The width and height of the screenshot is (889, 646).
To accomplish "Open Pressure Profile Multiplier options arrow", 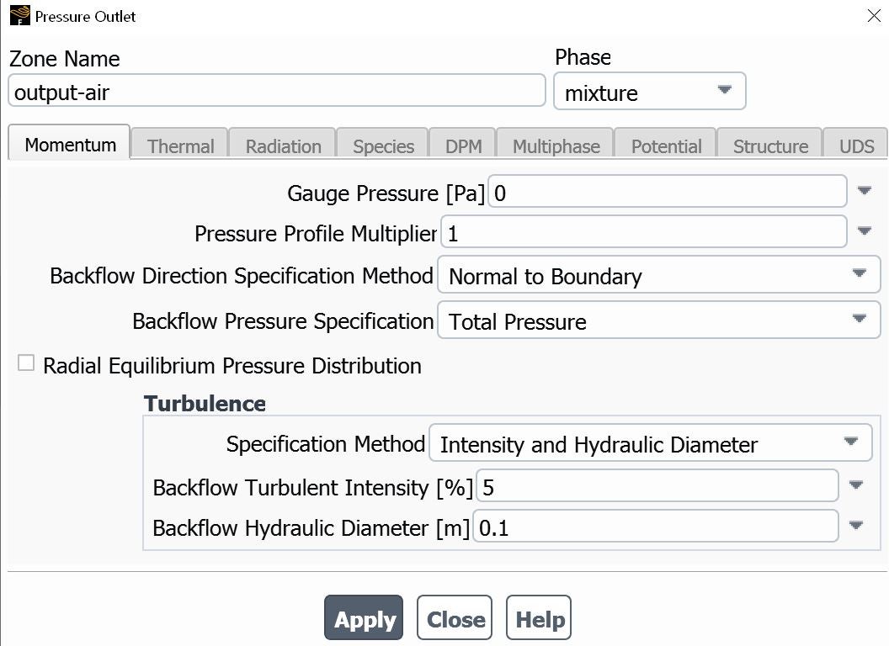I will point(864,231).
